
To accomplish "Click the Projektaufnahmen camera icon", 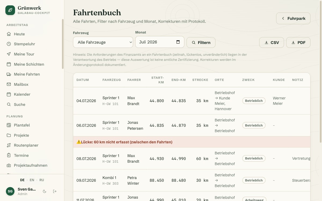I will [9, 165].
